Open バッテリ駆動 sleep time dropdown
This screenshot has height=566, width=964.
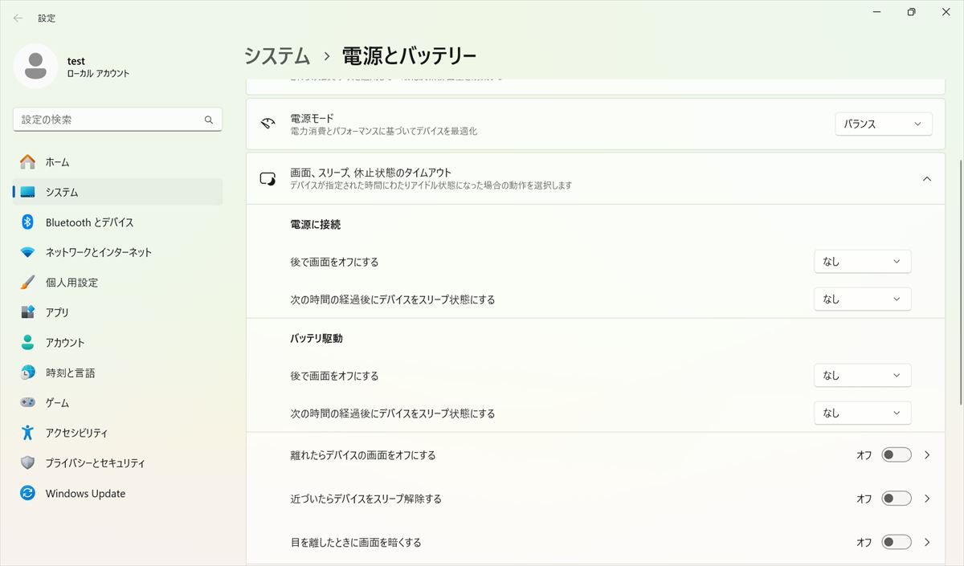click(x=863, y=413)
